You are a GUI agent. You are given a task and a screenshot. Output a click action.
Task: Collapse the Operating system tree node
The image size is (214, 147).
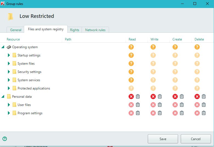[3, 47]
